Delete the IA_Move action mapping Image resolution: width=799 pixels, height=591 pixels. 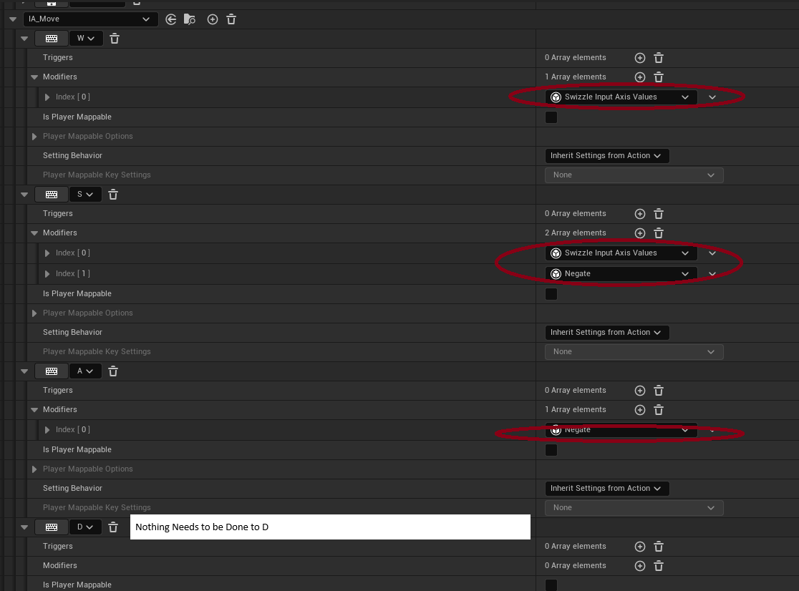pos(231,19)
